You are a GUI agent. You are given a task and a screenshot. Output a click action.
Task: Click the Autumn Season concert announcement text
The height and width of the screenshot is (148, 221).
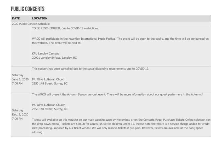coord(117,94)
